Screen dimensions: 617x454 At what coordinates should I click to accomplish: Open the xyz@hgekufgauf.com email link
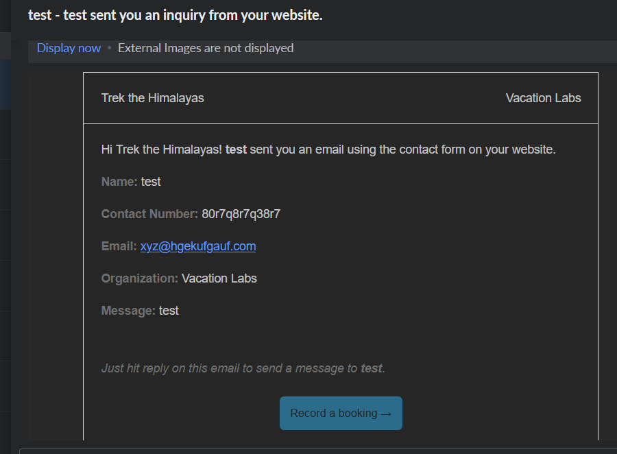click(198, 246)
